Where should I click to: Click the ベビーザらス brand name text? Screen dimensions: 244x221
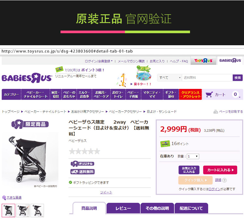pos(77,141)
